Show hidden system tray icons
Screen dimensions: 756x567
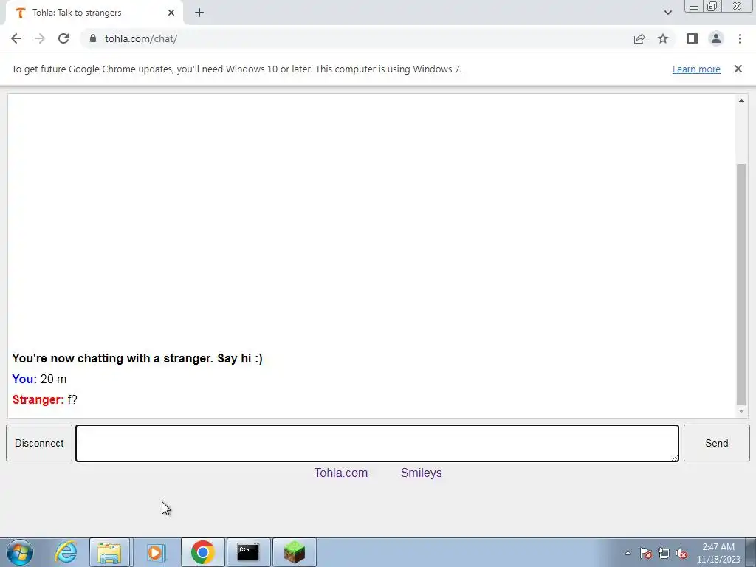pos(628,553)
